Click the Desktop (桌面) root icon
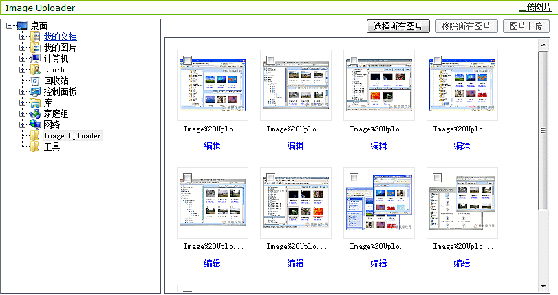 (21, 26)
